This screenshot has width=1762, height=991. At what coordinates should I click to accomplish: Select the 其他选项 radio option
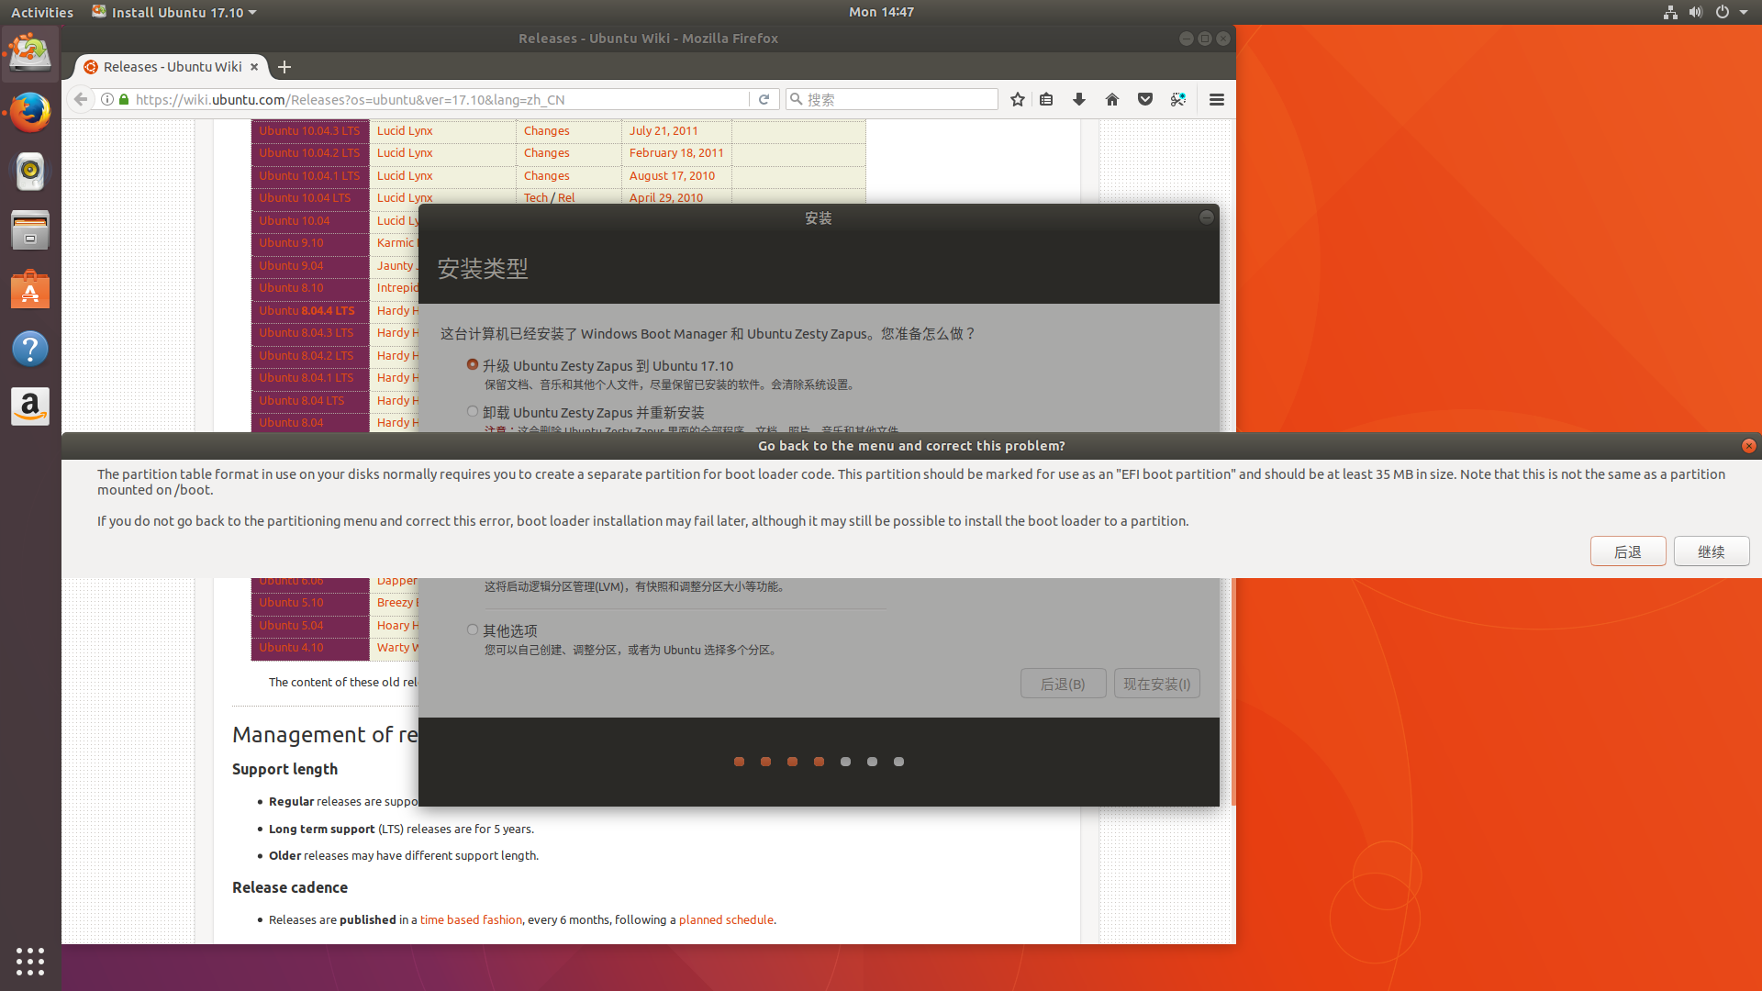tap(473, 630)
